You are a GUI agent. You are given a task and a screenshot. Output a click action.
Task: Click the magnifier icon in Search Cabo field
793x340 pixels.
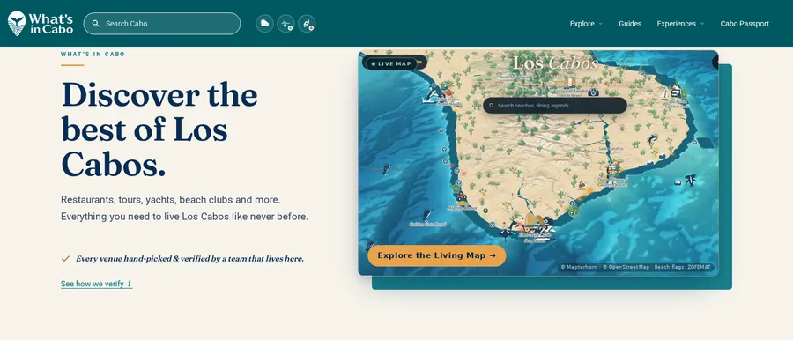pos(95,24)
